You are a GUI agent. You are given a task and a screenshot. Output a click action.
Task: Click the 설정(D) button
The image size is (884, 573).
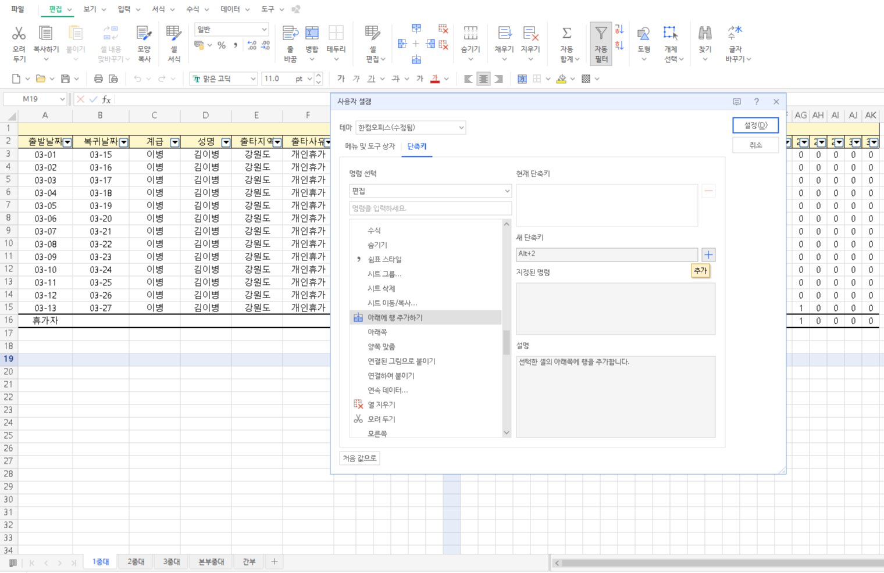coord(755,125)
